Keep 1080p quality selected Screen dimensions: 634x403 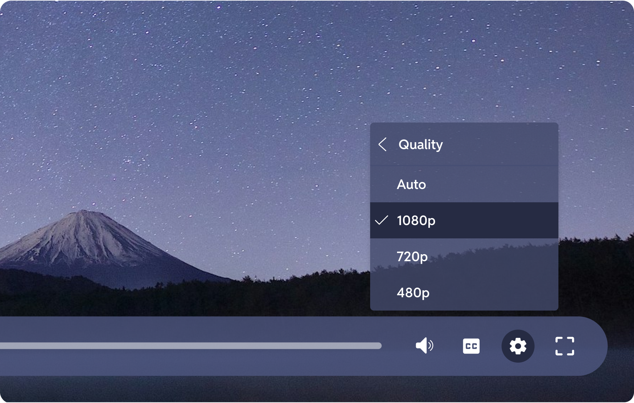pyautogui.click(x=416, y=221)
